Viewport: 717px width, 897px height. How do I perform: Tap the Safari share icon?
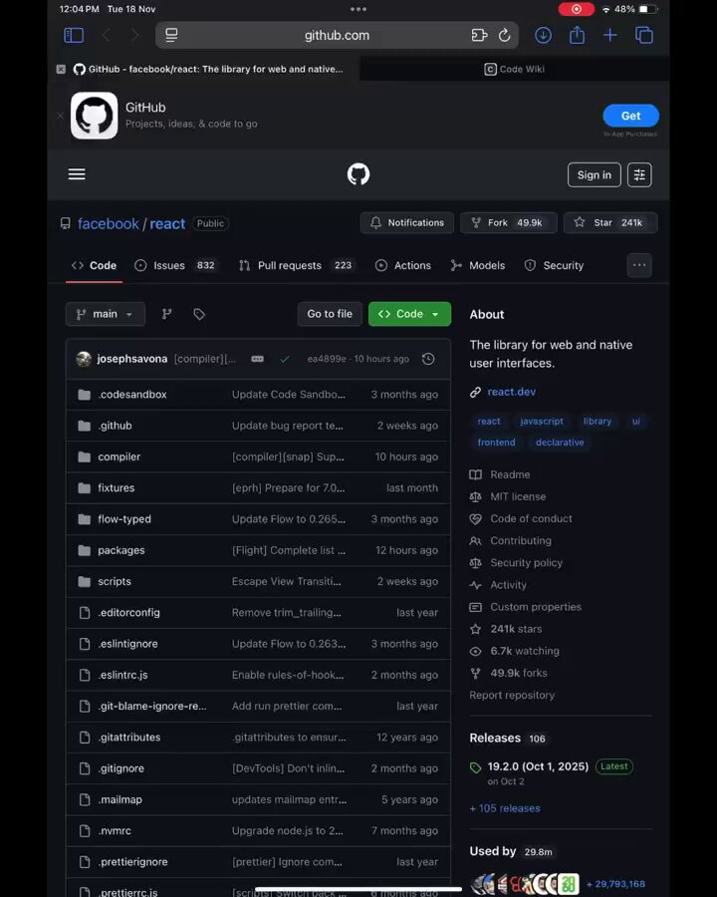click(577, 36)
